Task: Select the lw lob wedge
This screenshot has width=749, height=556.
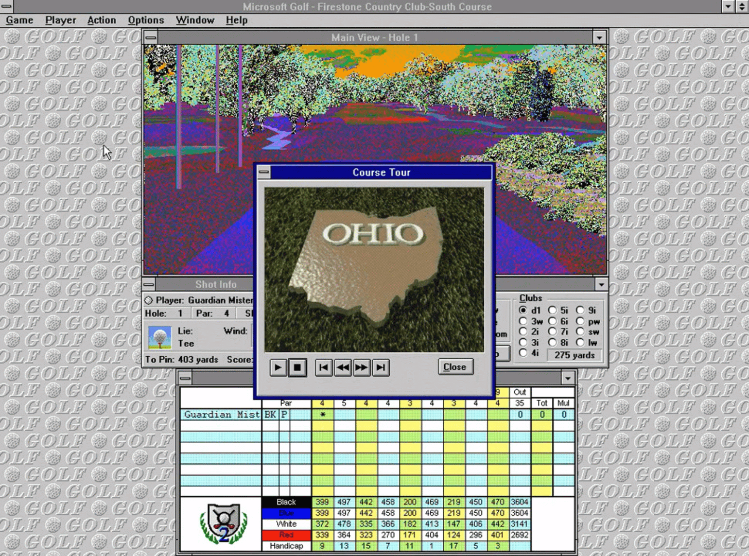Action: click(580, 342)
